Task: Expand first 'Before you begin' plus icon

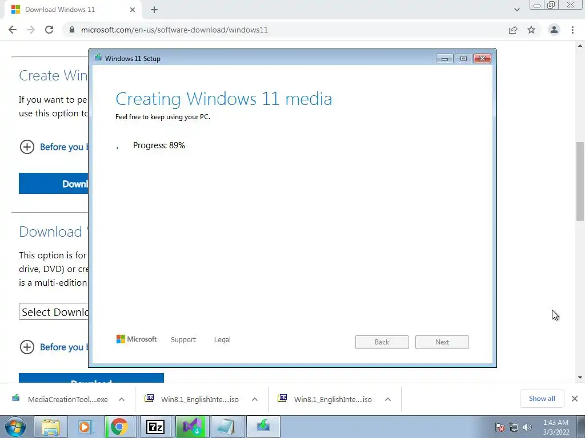Action: click(27, 147)
